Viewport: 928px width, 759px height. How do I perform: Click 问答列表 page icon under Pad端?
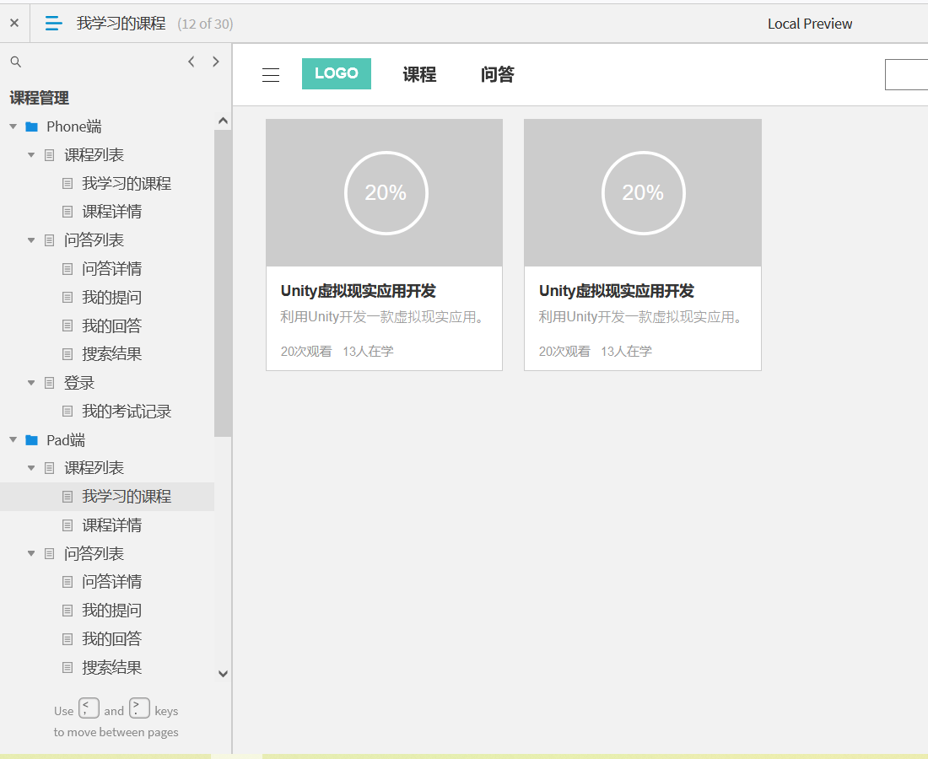coord(50,554)
